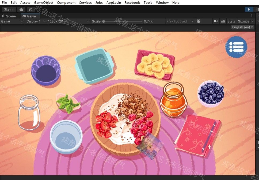Click the frame debugger bug icon
The height and width of the screenshot is (180, 259).
coord(199,21)
